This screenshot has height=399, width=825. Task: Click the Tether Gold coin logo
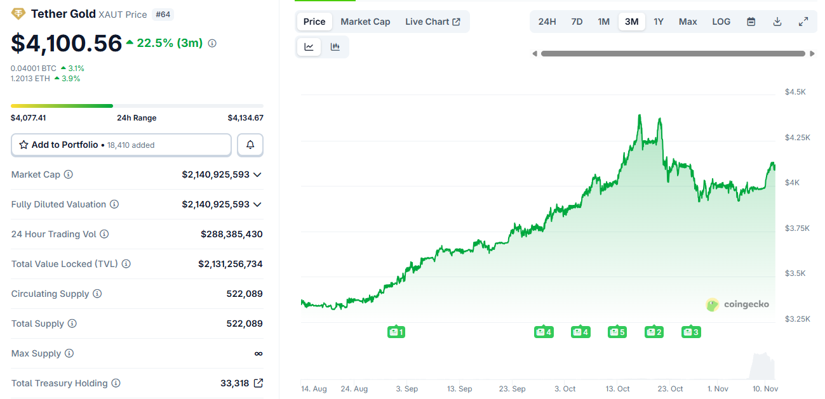(x=18, y=13)
